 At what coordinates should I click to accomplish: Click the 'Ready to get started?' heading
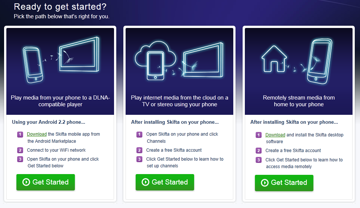[x=60, y=7]
